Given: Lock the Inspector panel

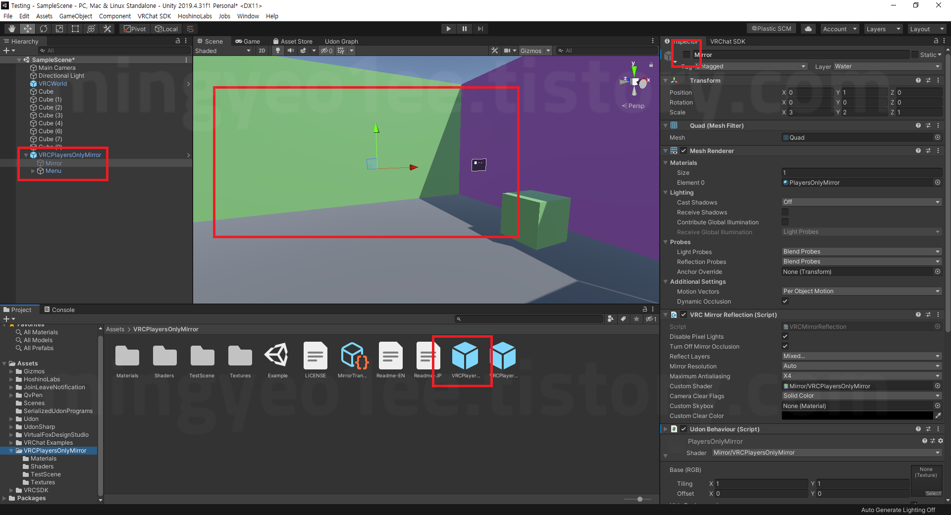Looking at the screenshot, I should (936, 41).
